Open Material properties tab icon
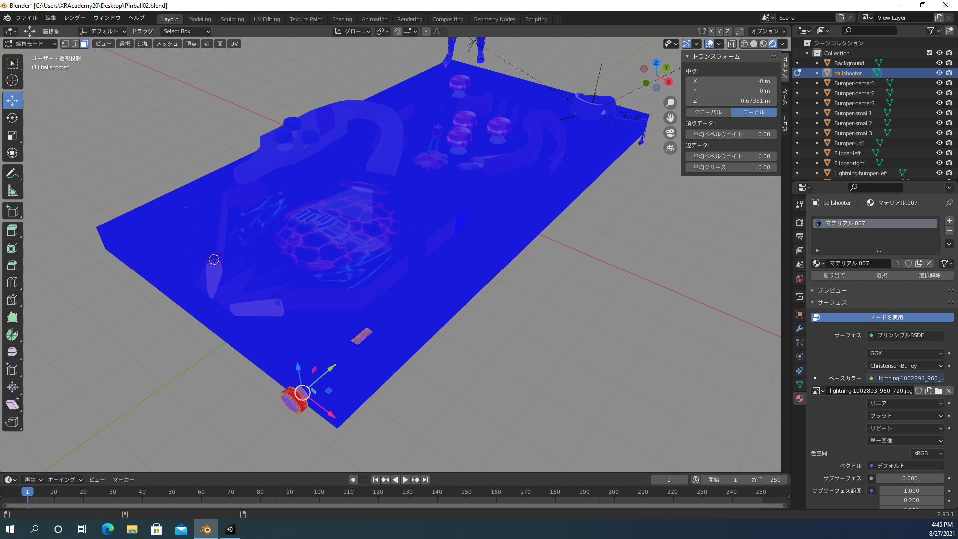958x539 pixels. (x=800, y=398)
